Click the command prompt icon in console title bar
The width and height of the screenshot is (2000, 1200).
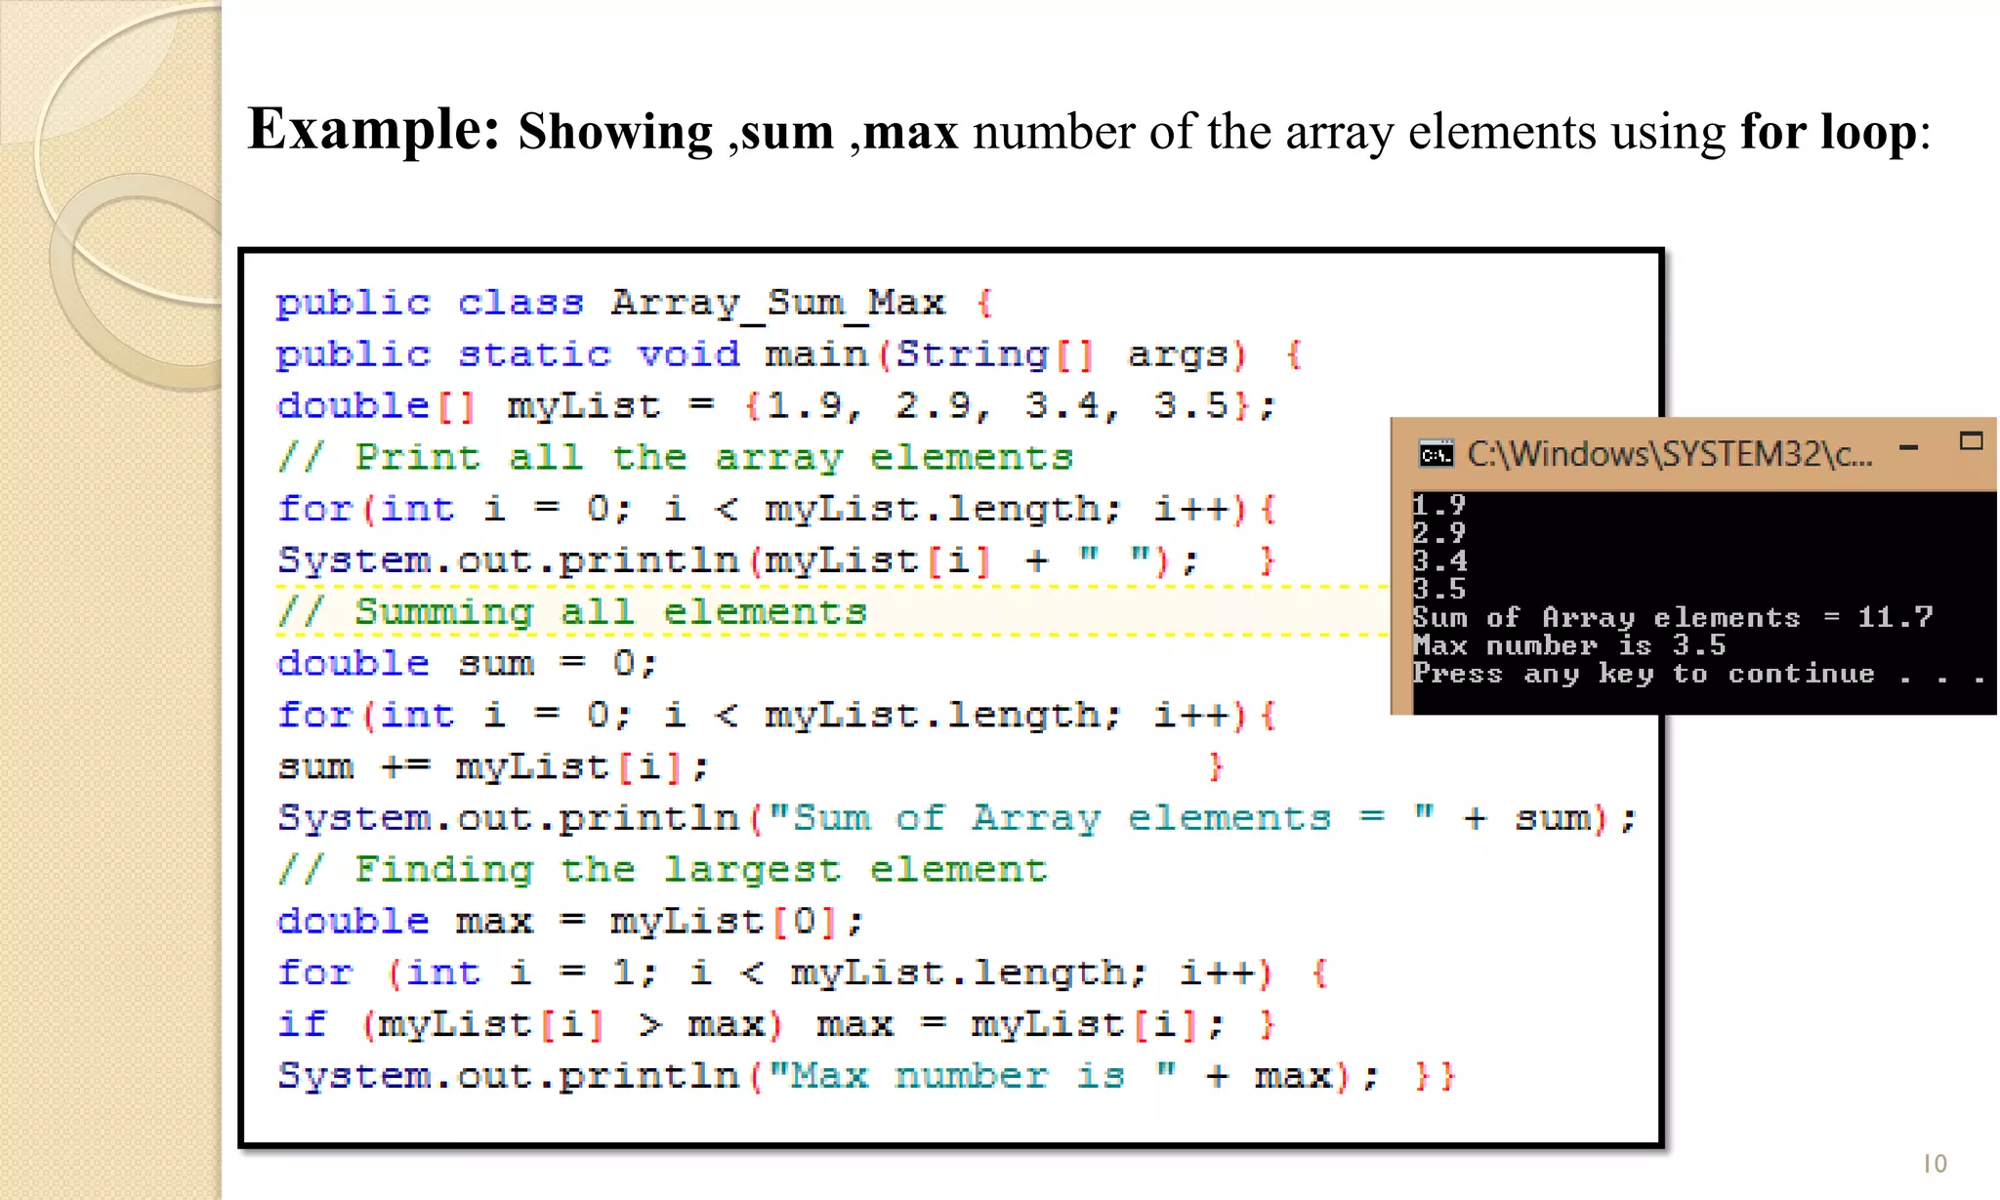click(1436, 455)
